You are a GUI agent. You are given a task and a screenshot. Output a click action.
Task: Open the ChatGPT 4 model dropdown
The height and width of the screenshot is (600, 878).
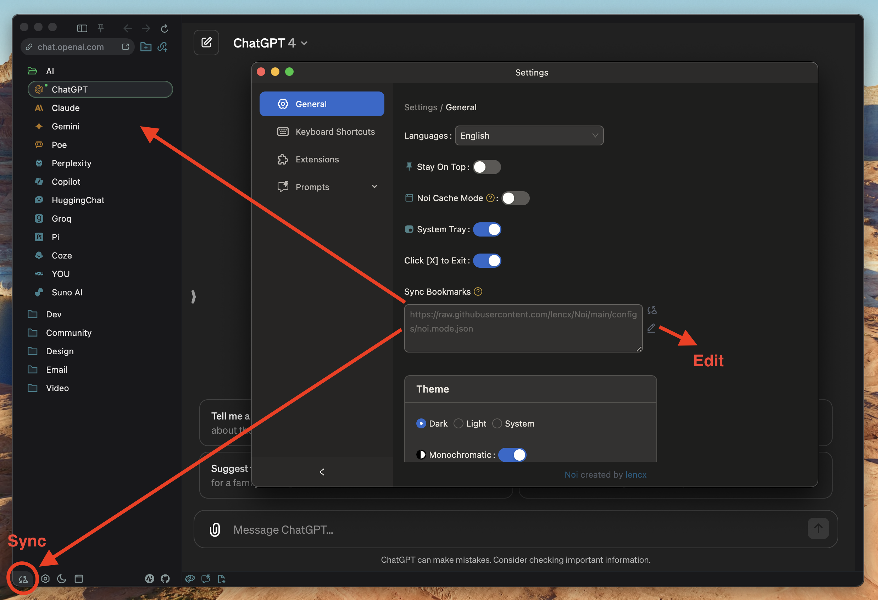[271, 43]
